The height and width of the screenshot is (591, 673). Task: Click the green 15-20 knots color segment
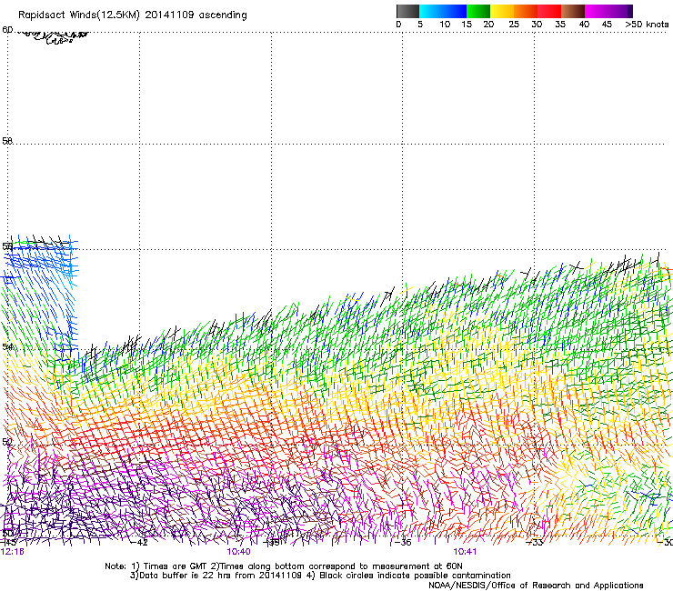click(478, 11)
